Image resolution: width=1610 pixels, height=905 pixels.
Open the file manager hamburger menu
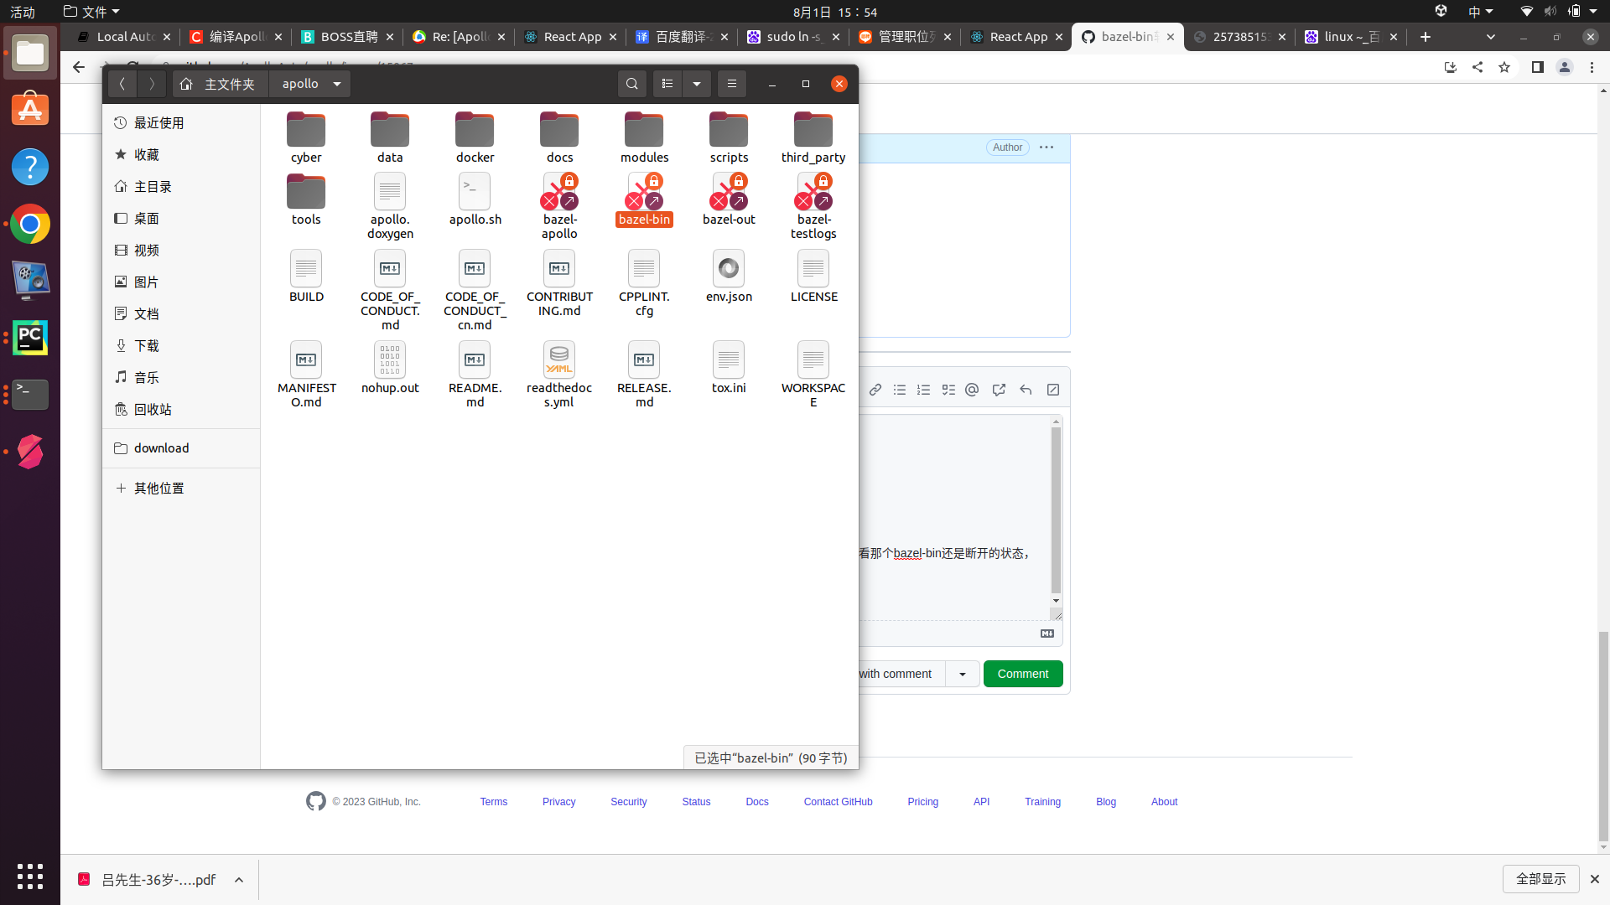(x=732, y=84)
